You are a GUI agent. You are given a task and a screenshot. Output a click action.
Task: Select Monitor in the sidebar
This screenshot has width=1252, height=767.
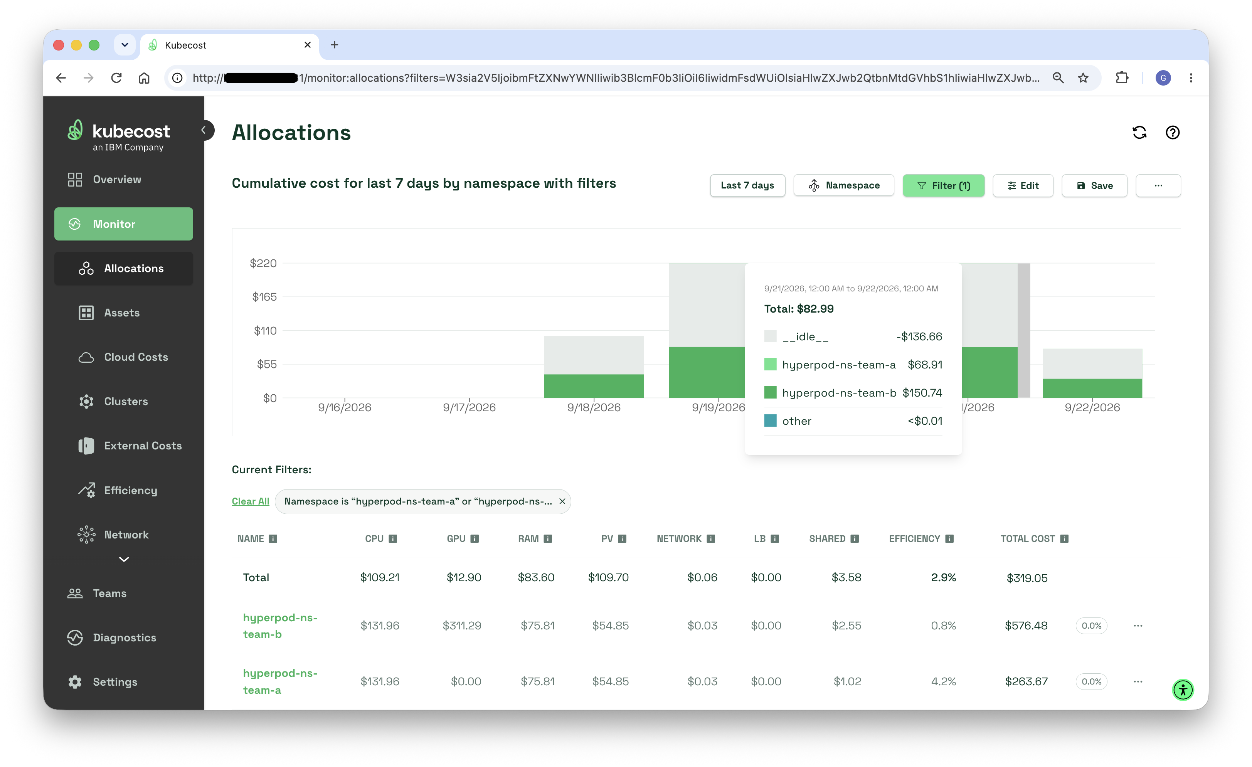(123, 224)
